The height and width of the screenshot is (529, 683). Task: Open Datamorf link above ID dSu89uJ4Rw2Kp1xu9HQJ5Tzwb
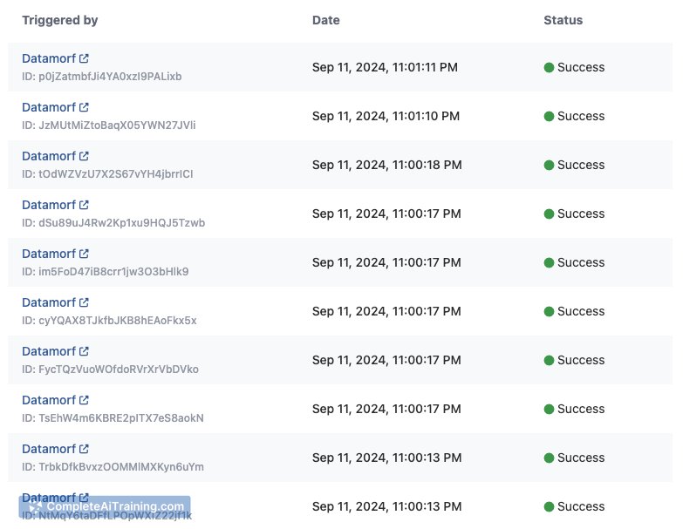click(x=49, y=205)
